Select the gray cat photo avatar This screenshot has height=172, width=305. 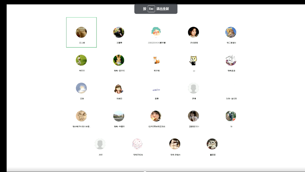click(212, 144)
